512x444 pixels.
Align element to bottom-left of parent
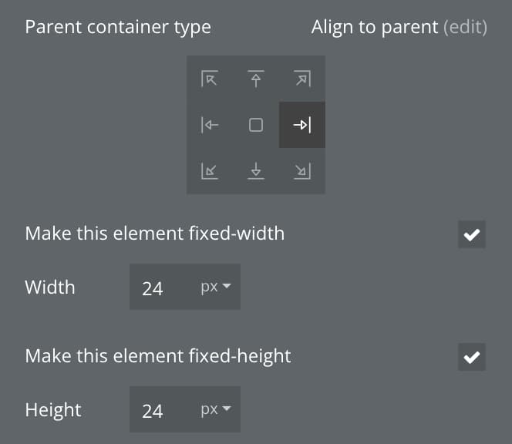tap(210, 171)
